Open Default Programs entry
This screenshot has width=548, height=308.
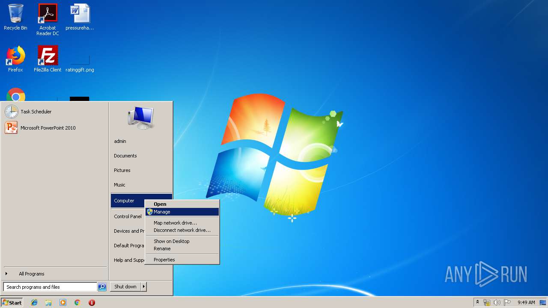tap(128, 246)
